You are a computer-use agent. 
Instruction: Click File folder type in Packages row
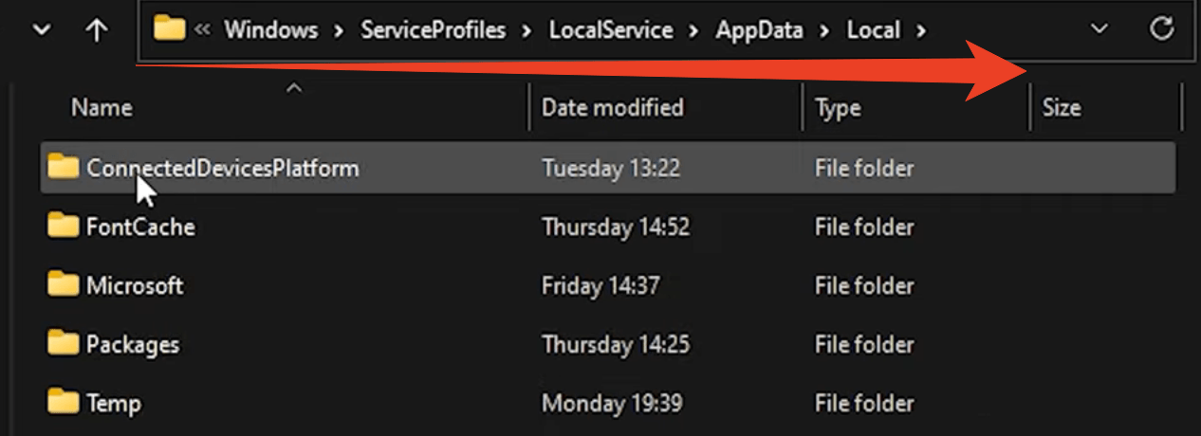(864, 345)
